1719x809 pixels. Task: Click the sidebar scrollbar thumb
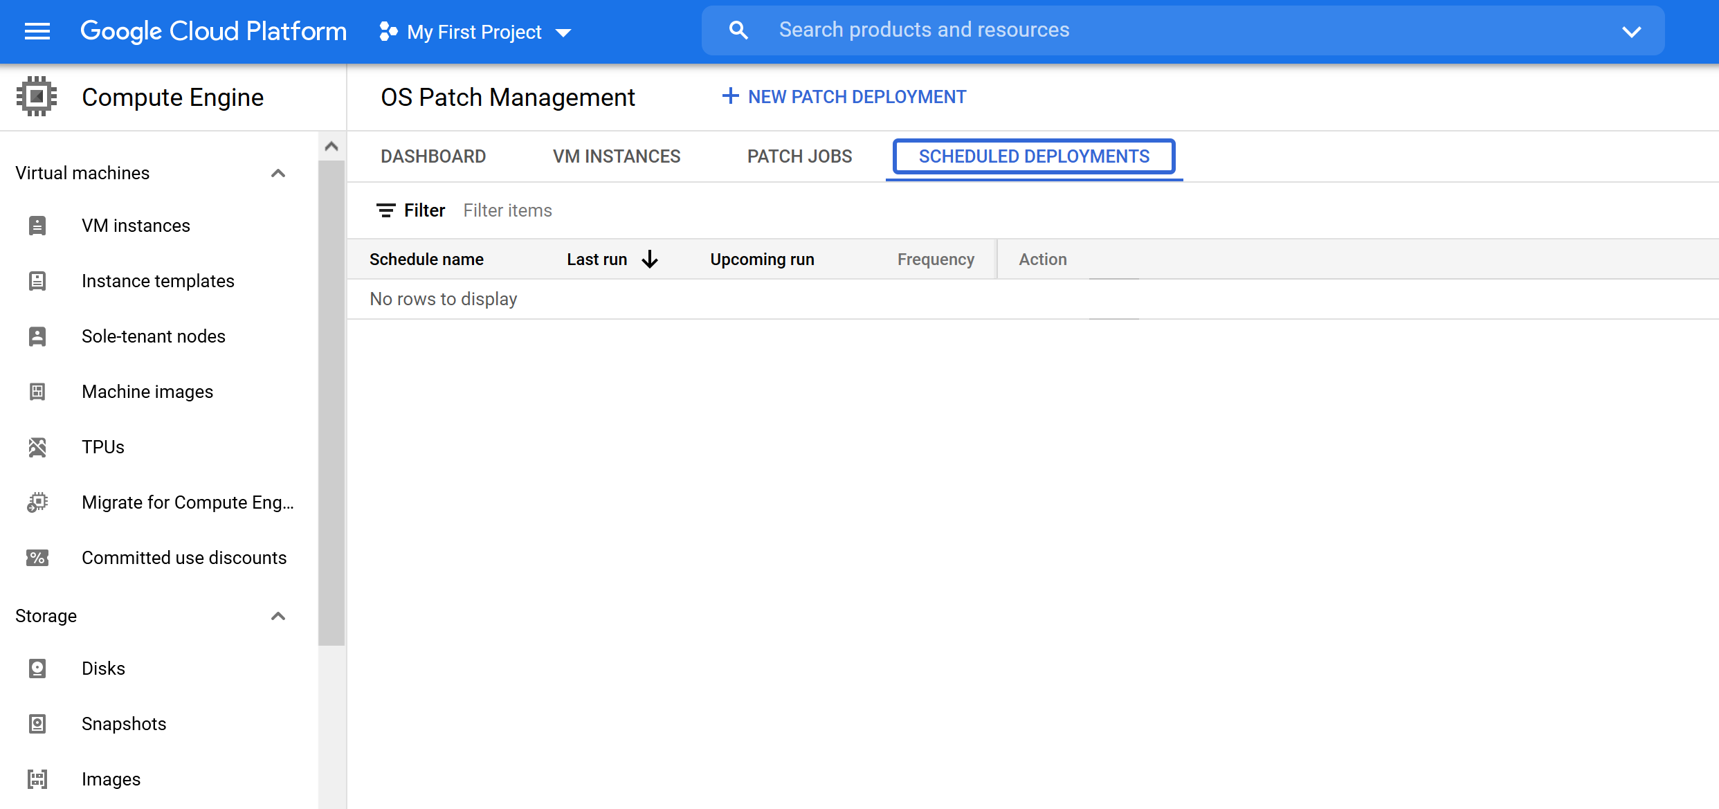[331, 403]
